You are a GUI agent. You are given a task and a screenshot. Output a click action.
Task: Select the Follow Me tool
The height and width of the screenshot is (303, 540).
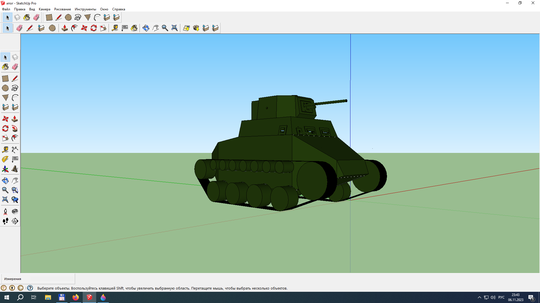click(15, 129)
